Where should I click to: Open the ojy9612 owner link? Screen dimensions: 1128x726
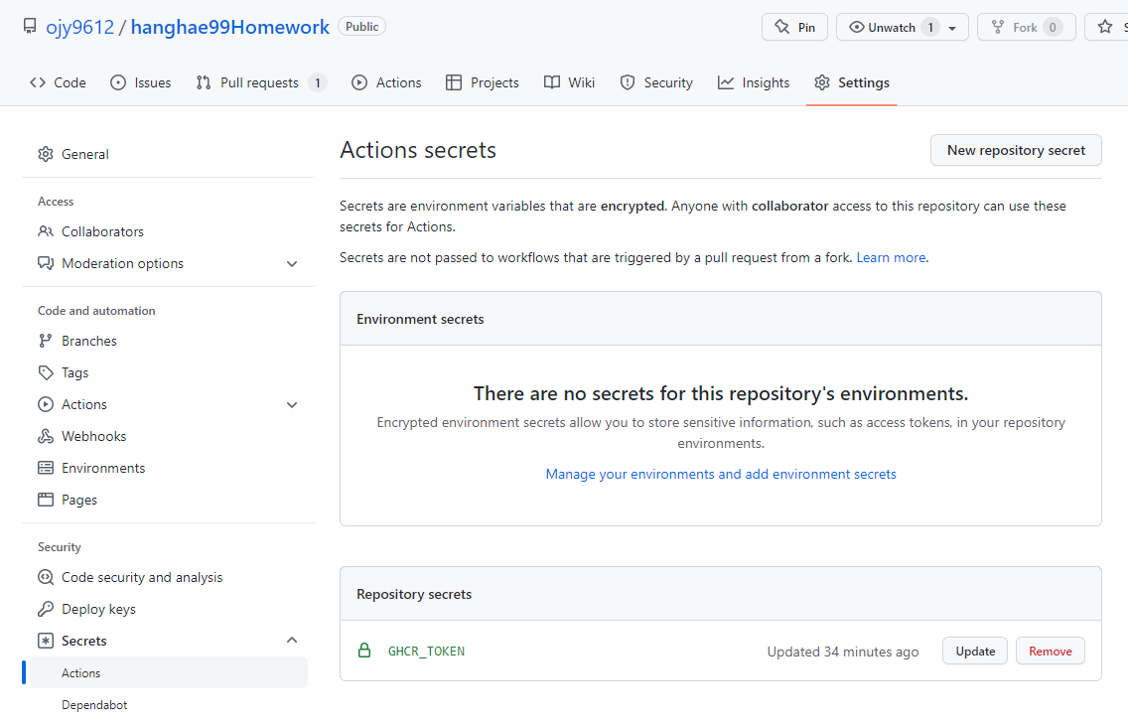pyautogui.click(x=79, y=28)
